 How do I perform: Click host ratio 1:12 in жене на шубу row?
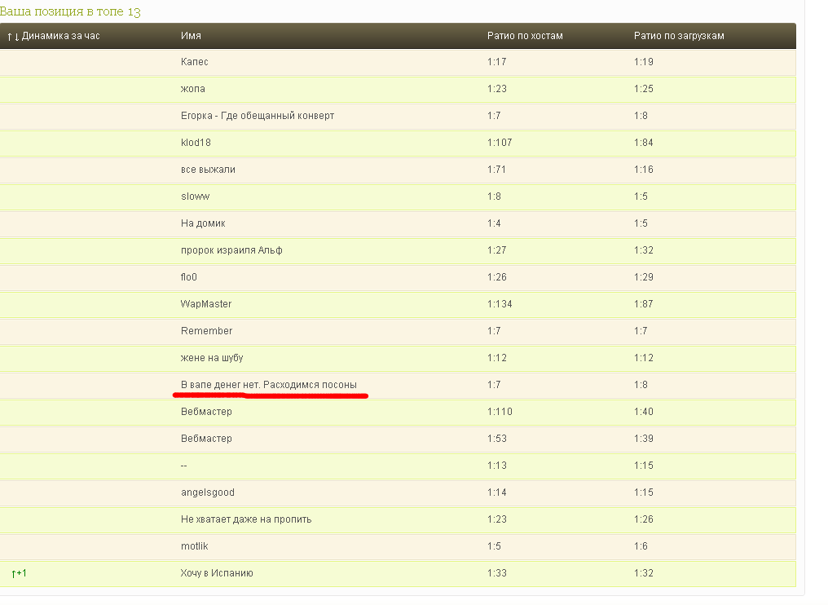click(x=496, y=358)
